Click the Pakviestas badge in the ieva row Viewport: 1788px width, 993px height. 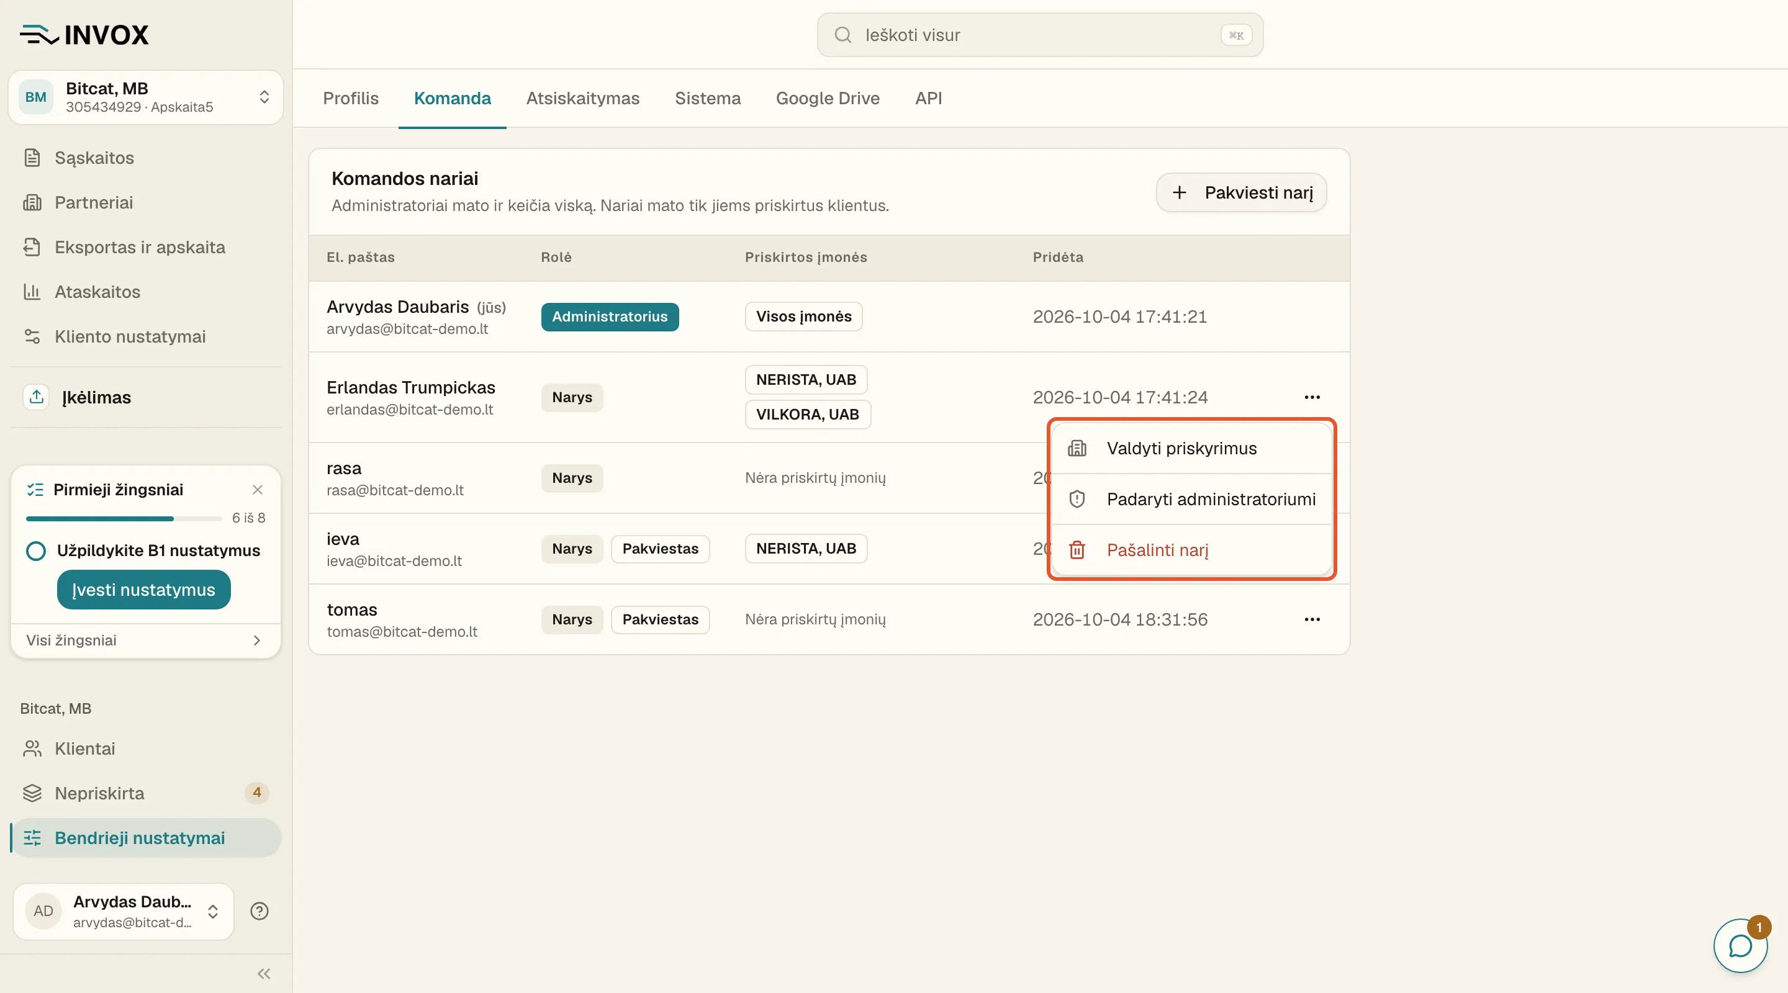[660, 548]
